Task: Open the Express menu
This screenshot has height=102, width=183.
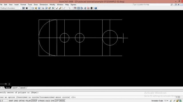Action: tap(73, 5)
